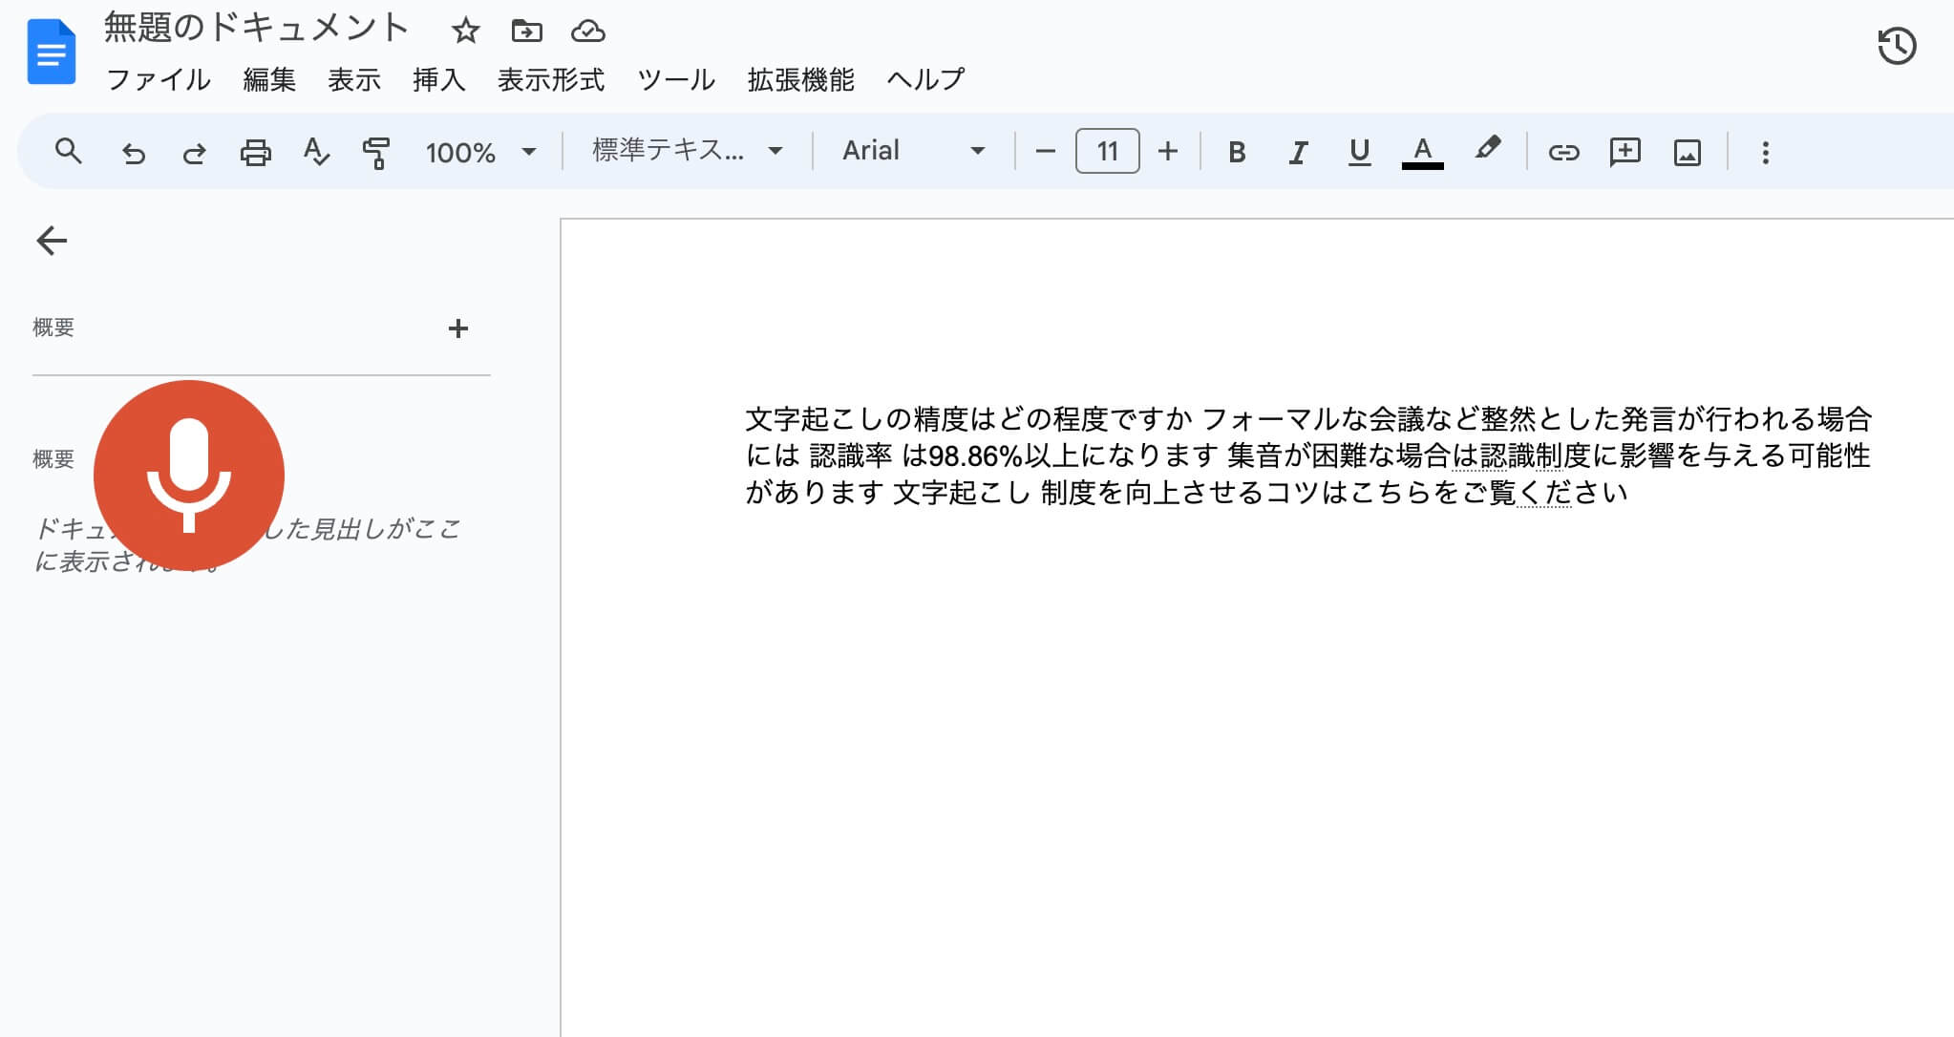The height and width of the screenshot is (1037, 1954).
Task: Toggle underline formatting
Action: click(1359, 152)
